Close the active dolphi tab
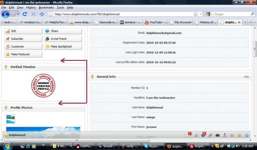The width and height of the screenshot is (257, 150). click(239, 22)
